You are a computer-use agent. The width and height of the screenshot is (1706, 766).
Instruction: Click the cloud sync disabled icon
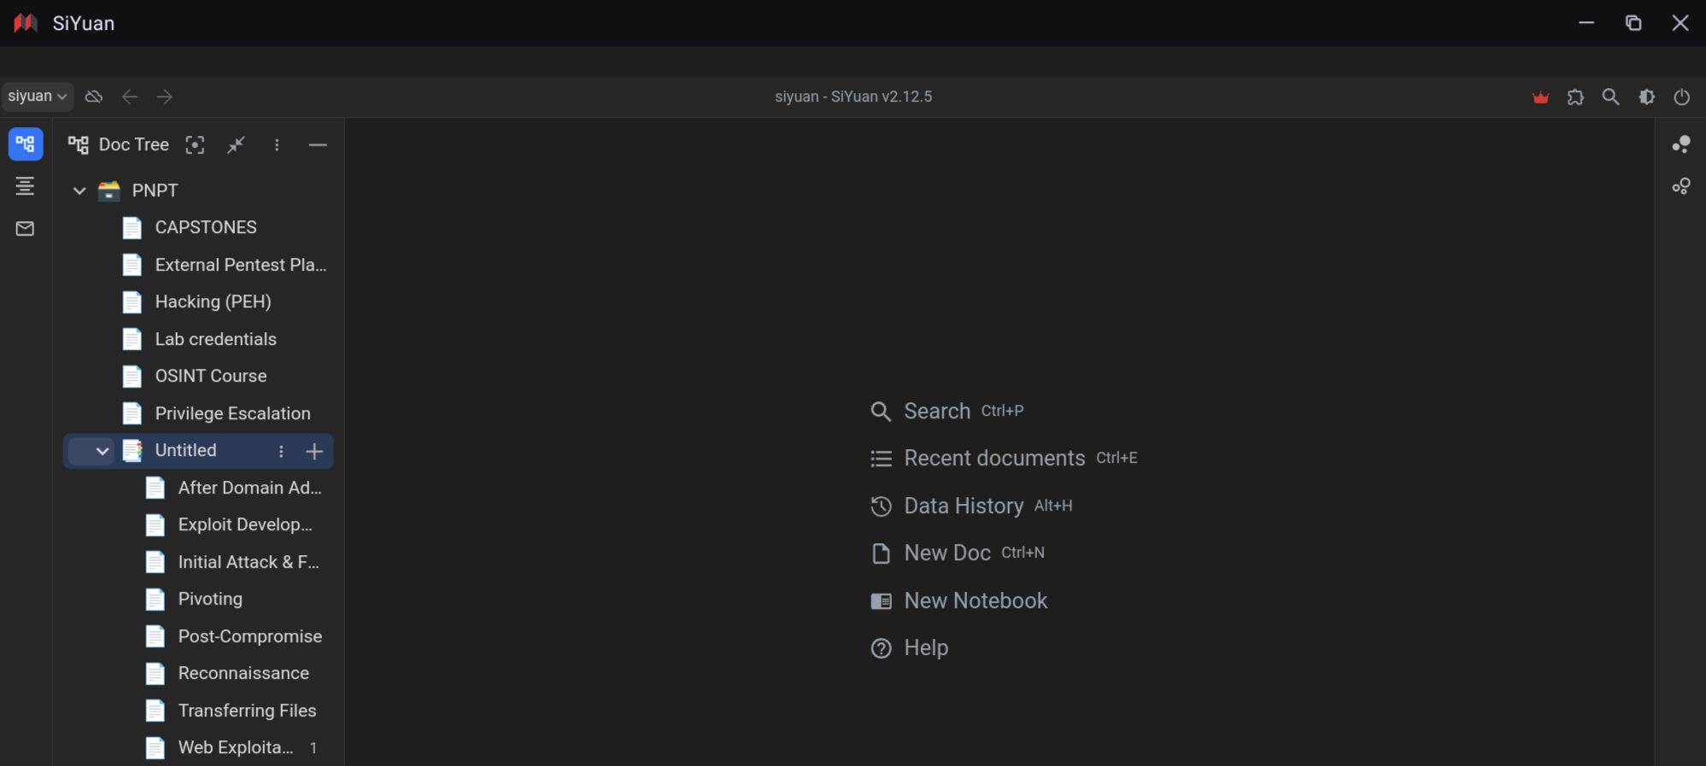[94, 96]
